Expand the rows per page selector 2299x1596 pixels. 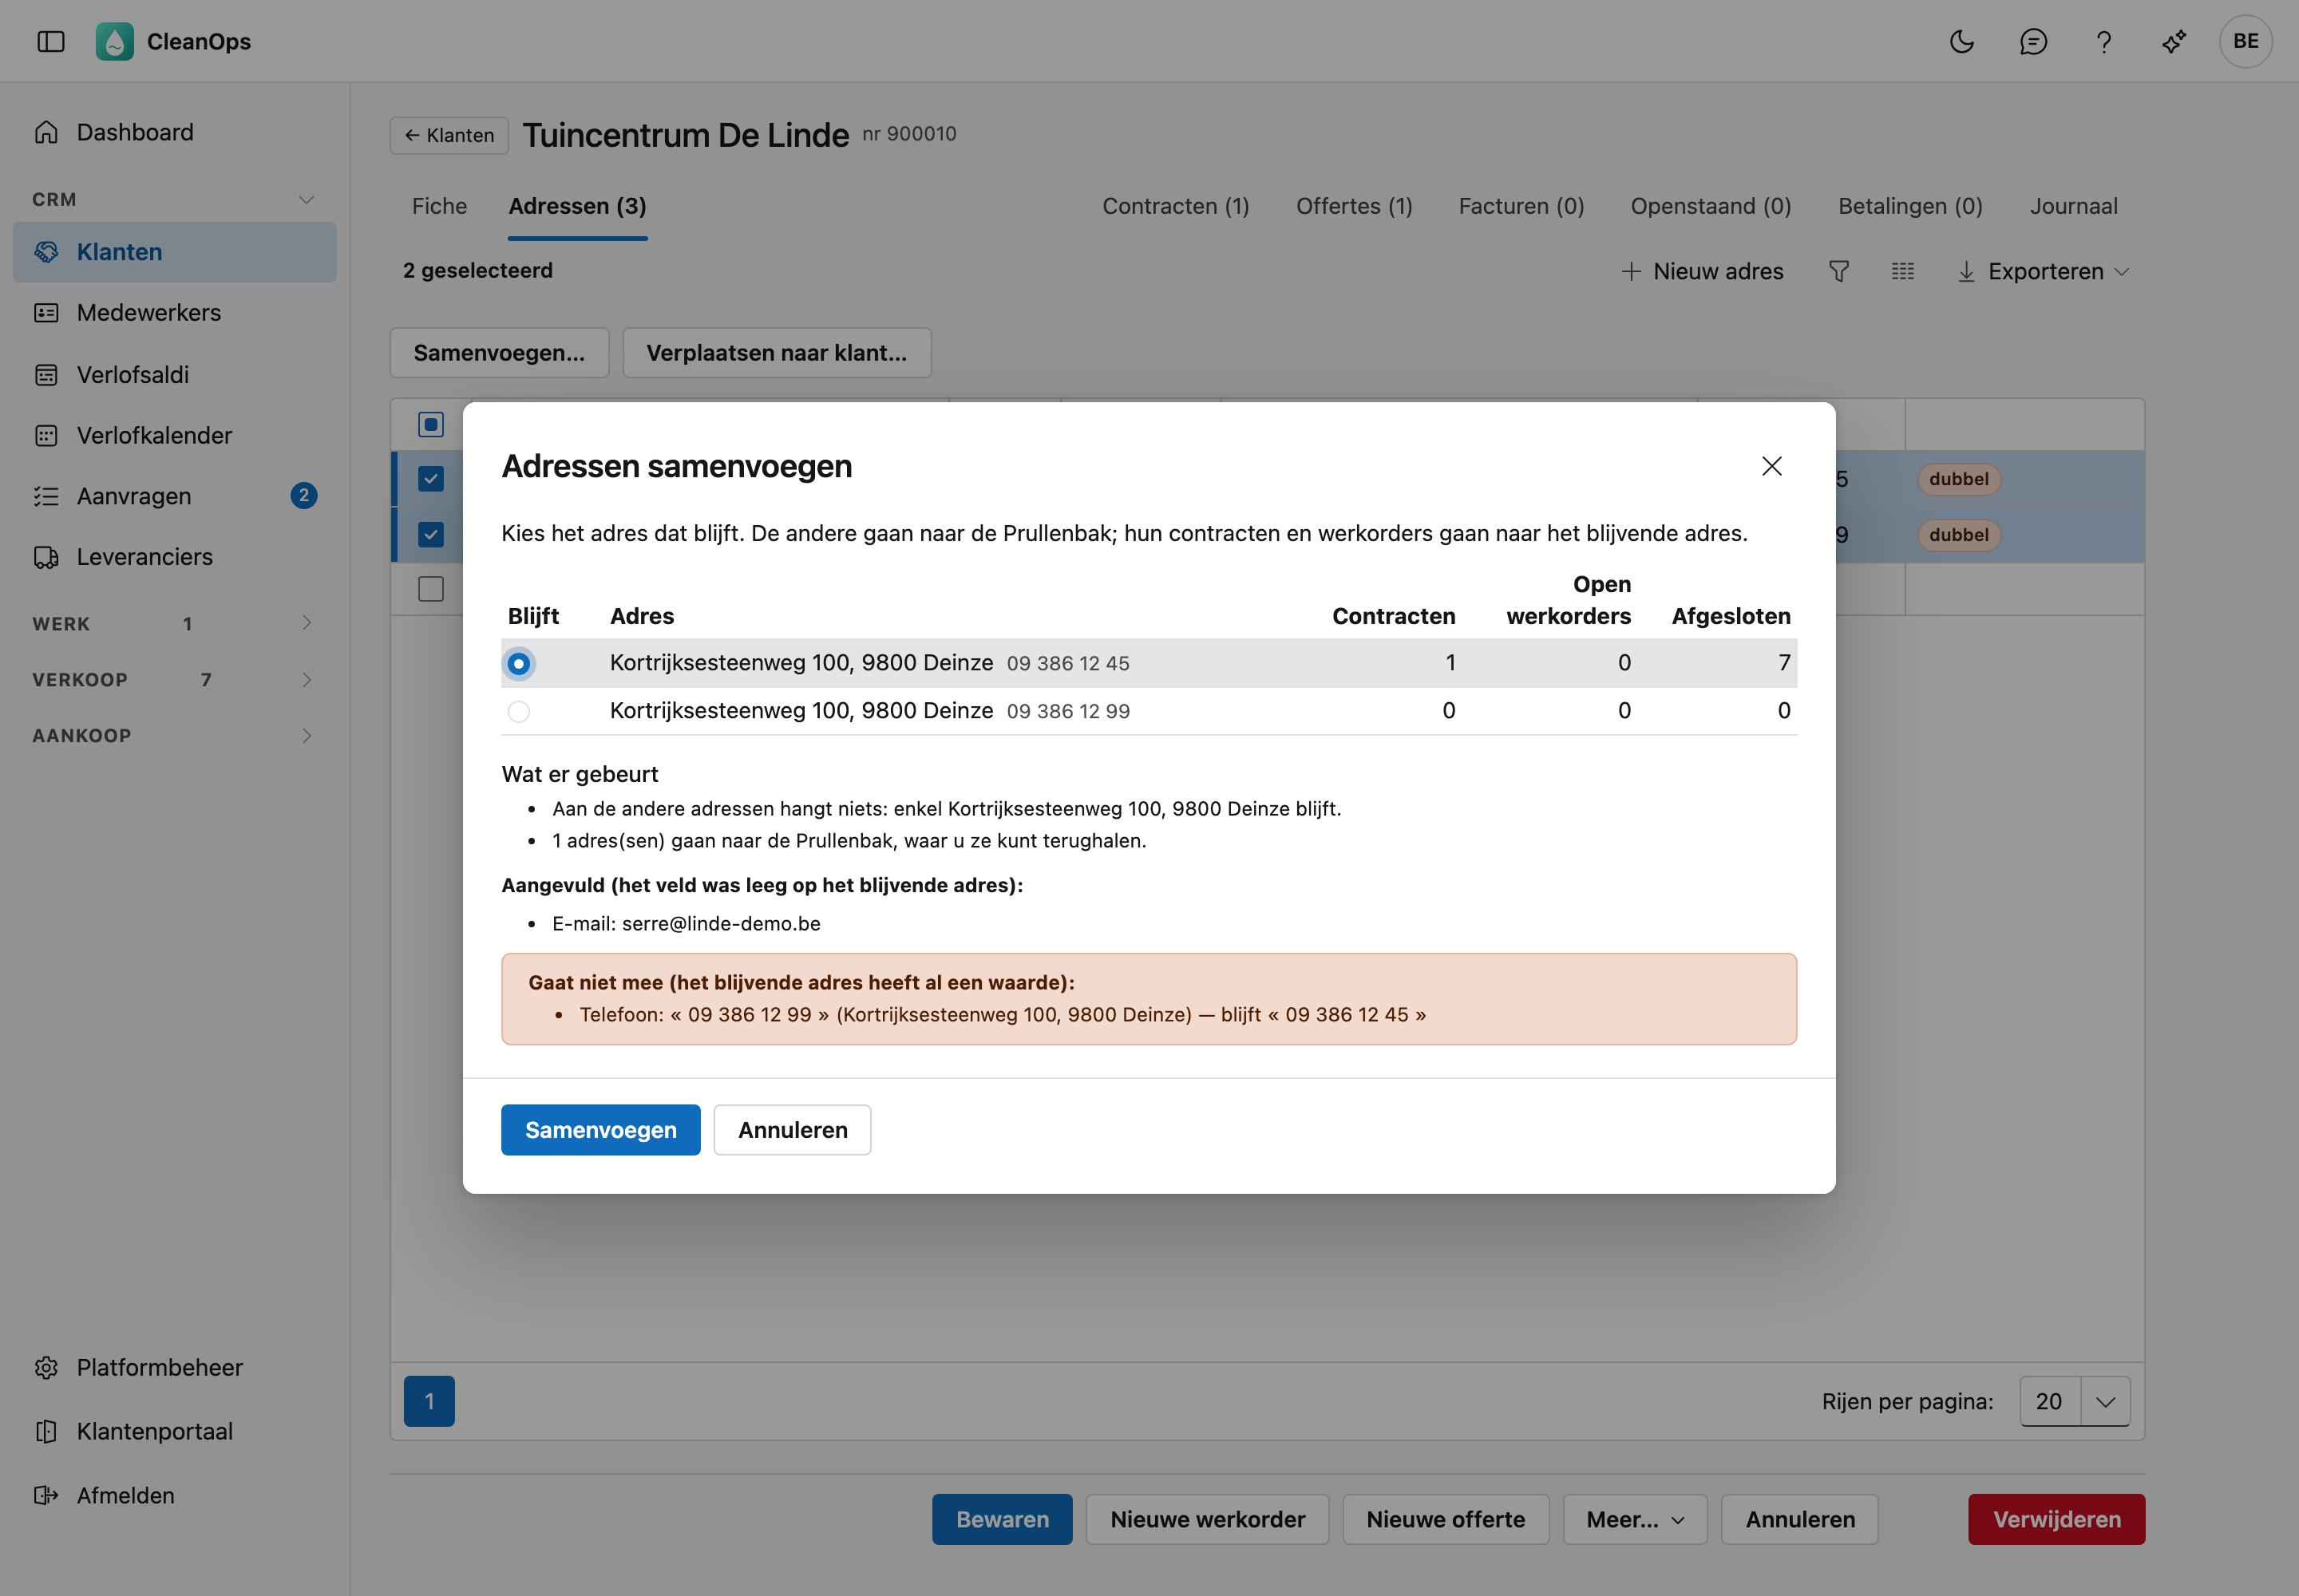(x=2105, y=1401)
